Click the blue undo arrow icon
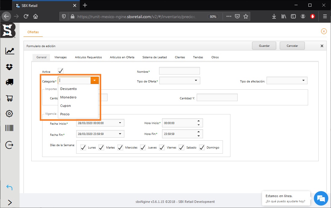 pyautogui.click(x=10, y=187)
